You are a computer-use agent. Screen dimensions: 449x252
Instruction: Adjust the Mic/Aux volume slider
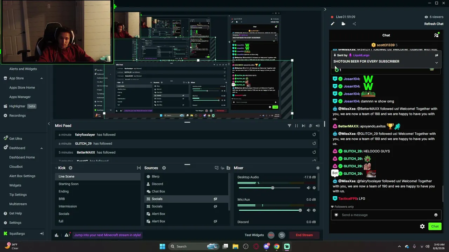click(300, 210)
